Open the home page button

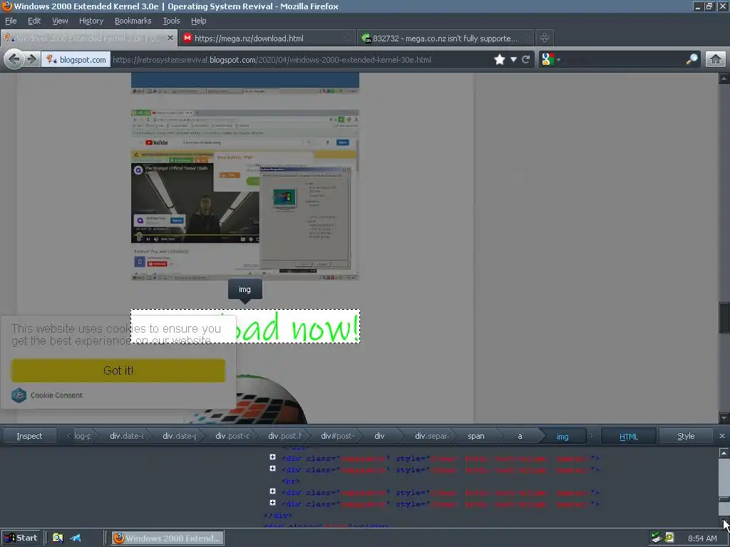pos(716,60)
